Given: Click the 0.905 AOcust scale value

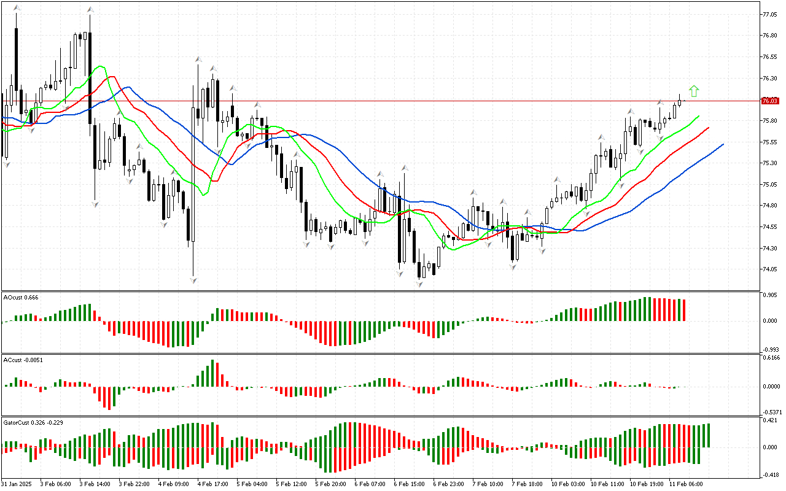Looking at the screenshot, I should tap(769, 296).
